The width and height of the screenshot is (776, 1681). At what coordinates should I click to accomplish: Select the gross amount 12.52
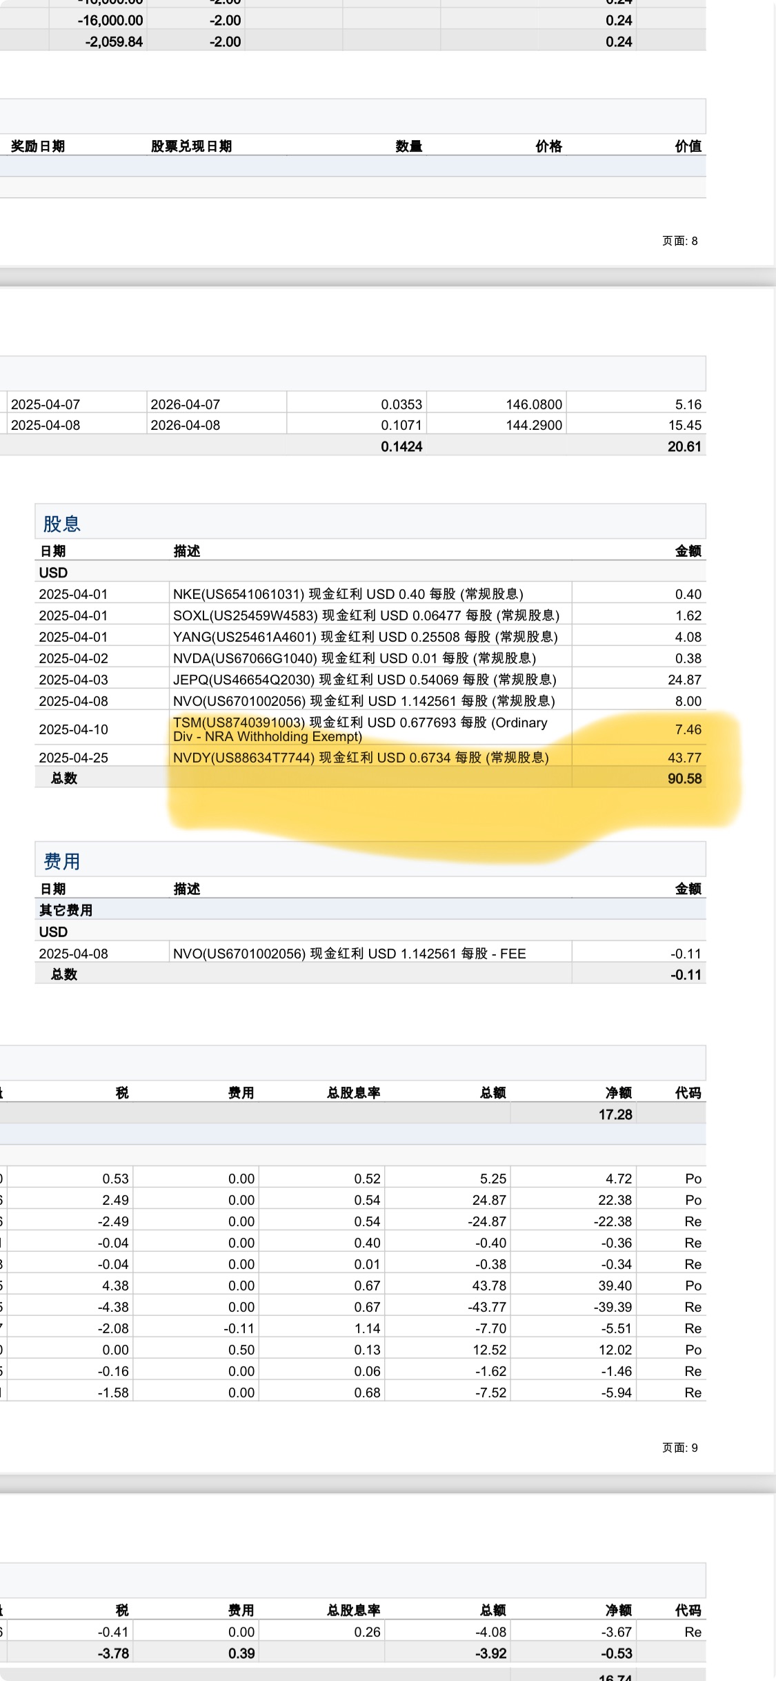(489, 1350)
